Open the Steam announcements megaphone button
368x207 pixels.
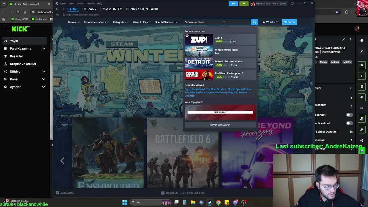point(233,3)
